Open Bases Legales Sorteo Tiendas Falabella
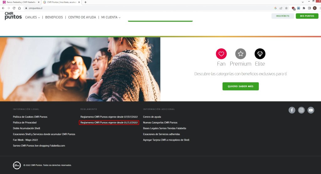This screenshot has width=321, height=174. [x=164, y=128]
